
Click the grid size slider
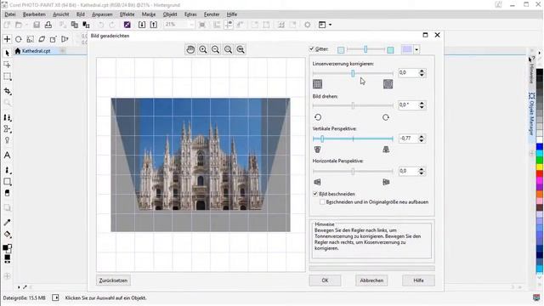365,49
